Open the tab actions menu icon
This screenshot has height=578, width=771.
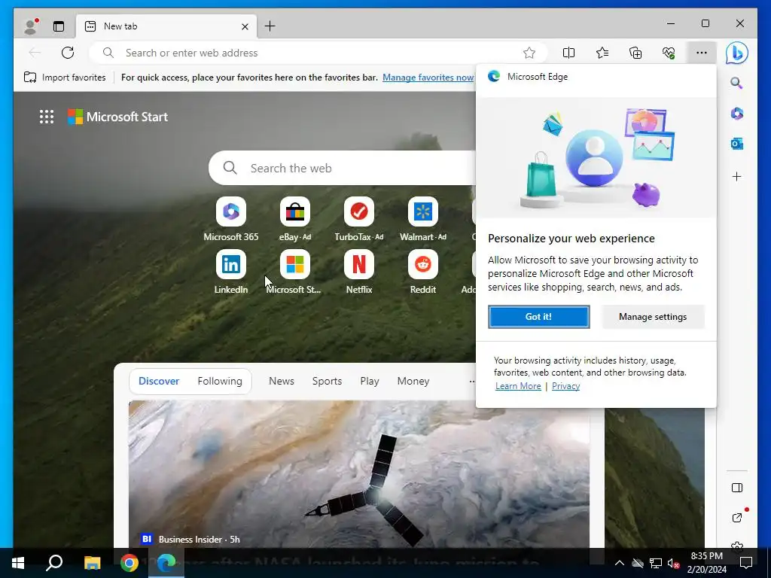59,26
